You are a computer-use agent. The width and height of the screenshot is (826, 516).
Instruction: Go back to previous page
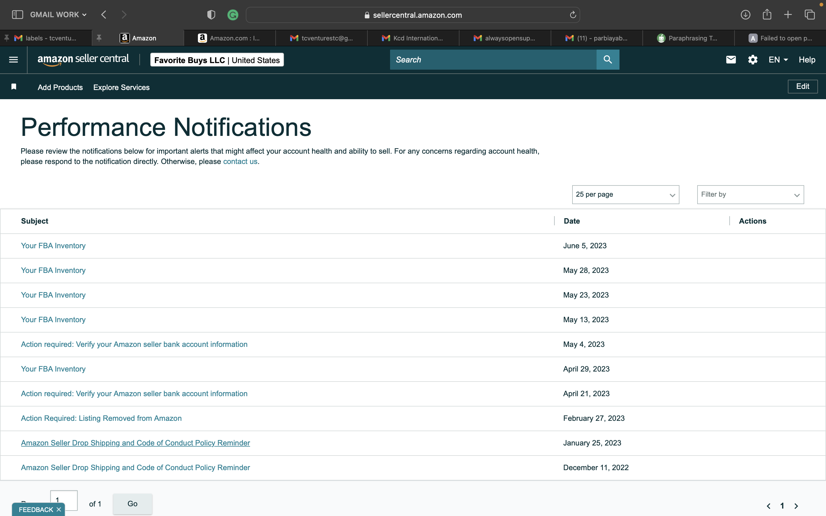[x=104, y=15]
